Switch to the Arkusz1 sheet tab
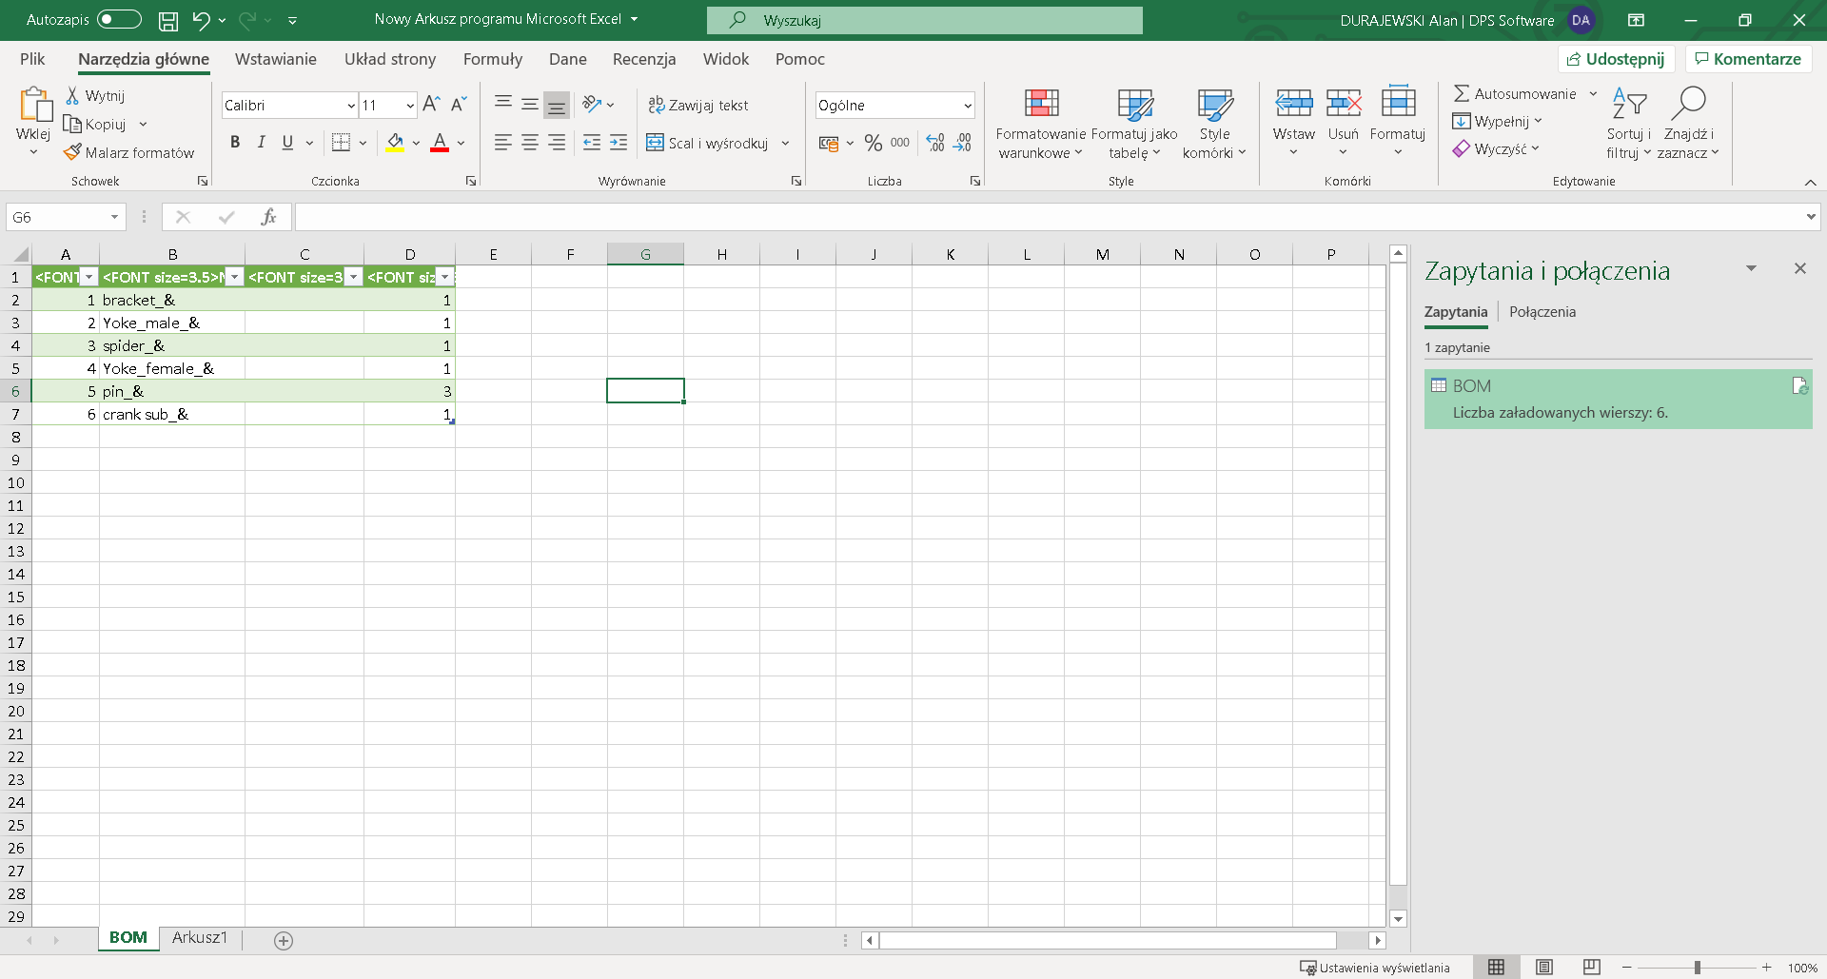The height and width of the screenshot is (979, 1827). point(200,938)
